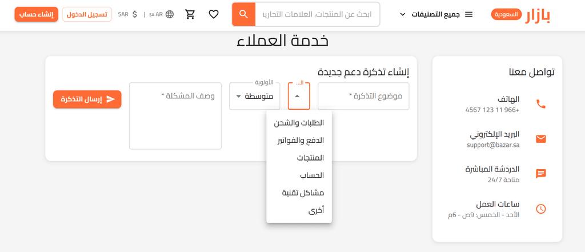The width and height of the screenshot is (585, 252).
Task: Open the shopping cart icon
Action: pos(190,14)
